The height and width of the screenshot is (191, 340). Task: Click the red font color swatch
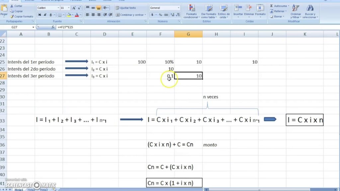click(77, 15)
